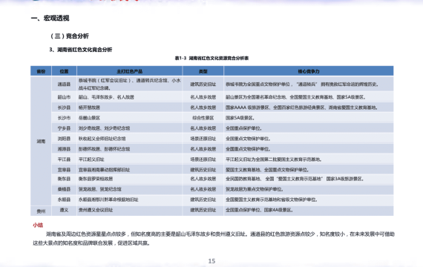Select the 主打红色产品 column header
The image size is (423, 267).
tap(129, 71)
